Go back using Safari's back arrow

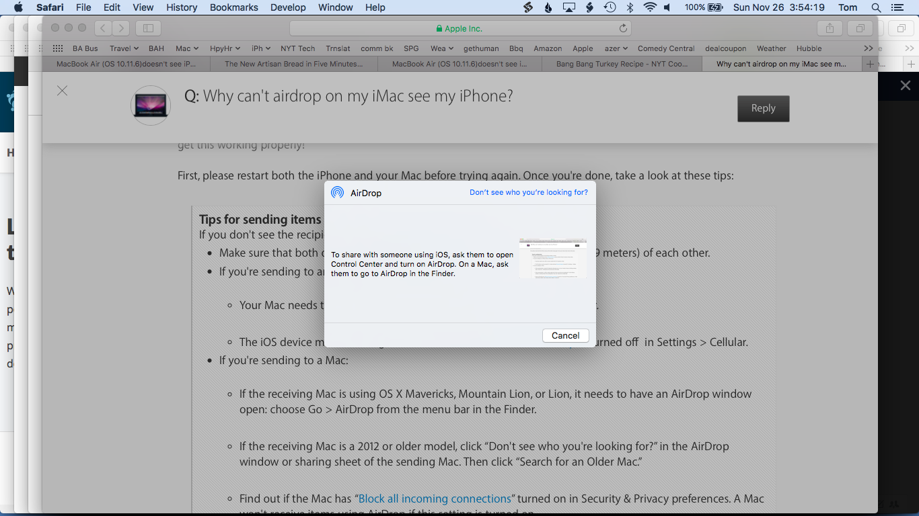(x=103, y=28)
